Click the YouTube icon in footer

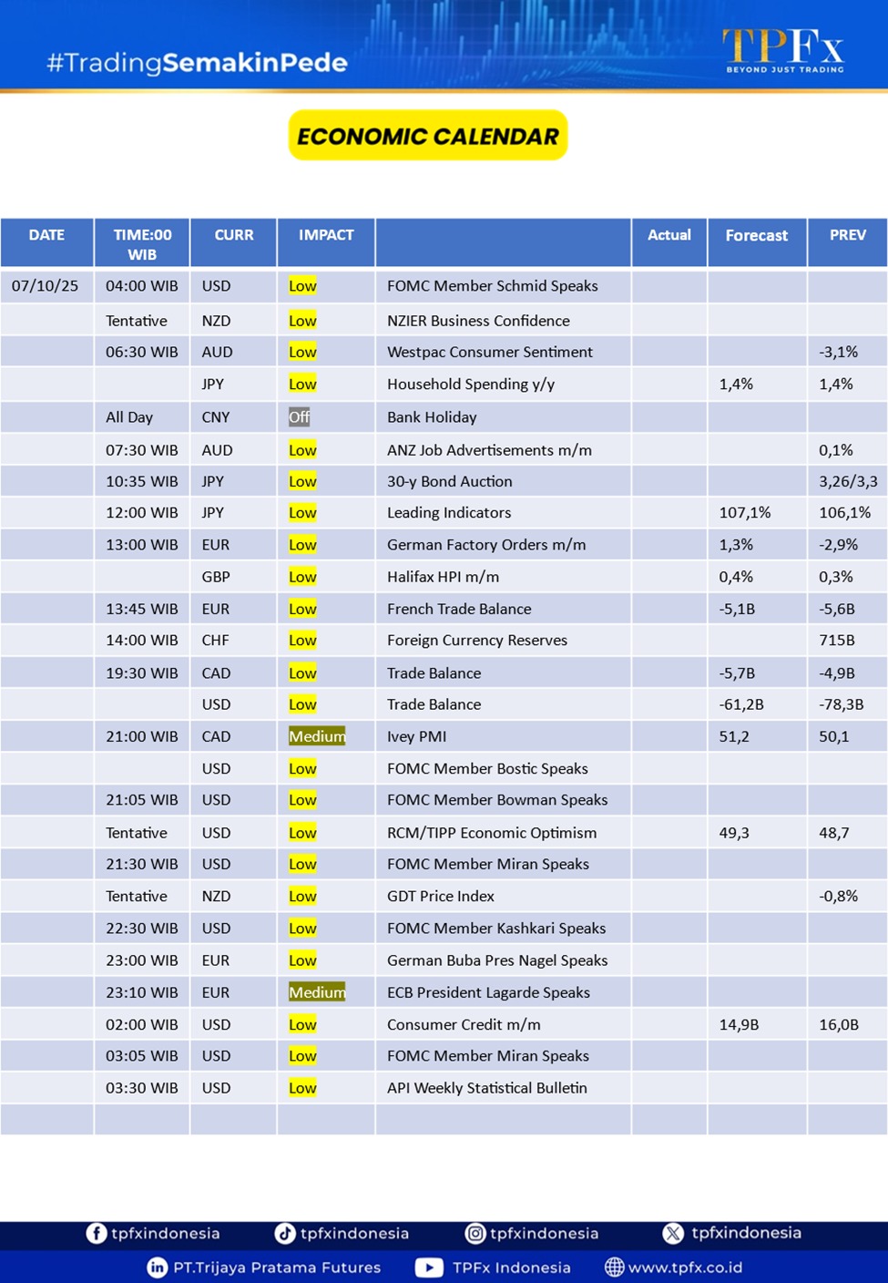pyautogui.click(x=429, y=1268)
